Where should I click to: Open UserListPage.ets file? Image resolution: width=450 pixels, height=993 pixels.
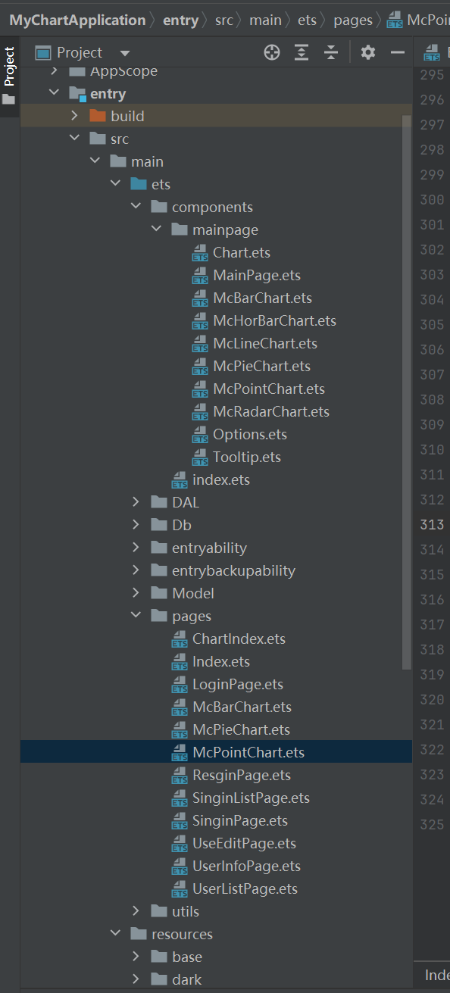click(245, 888)
